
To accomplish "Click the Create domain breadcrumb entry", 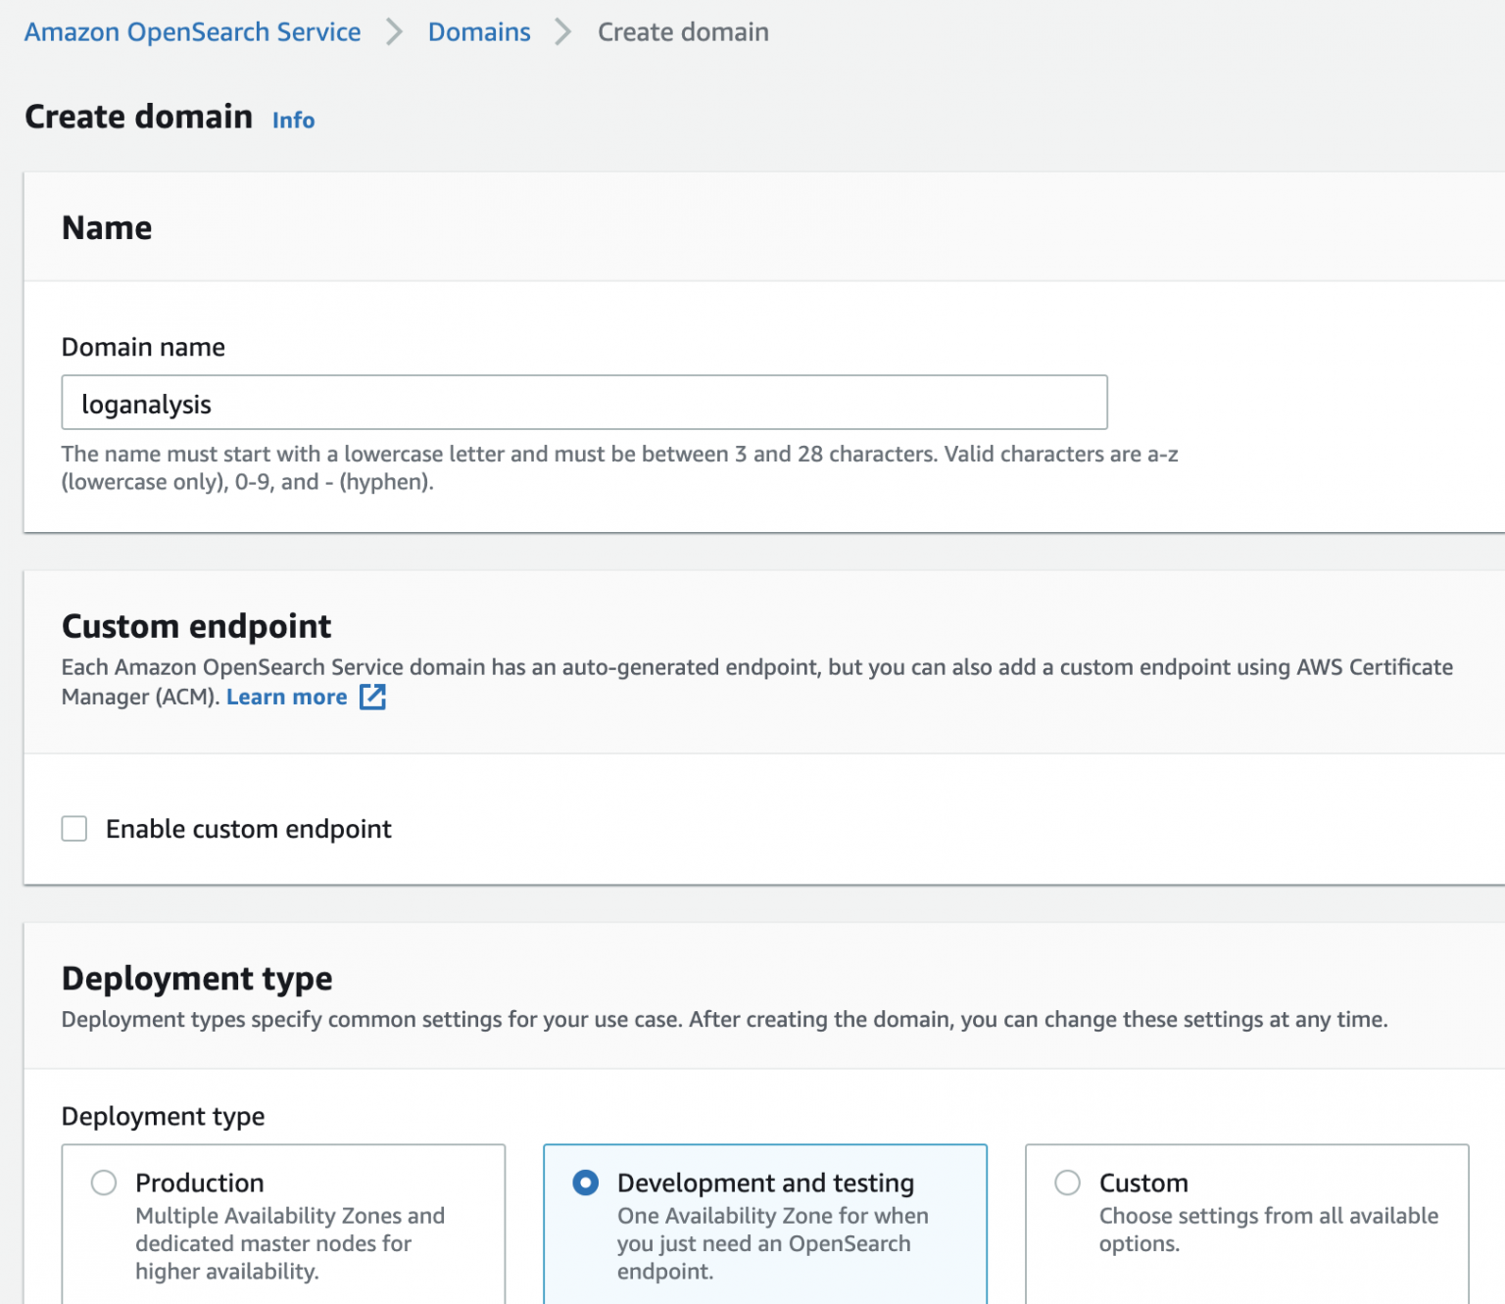I will [x=683, y=31].
